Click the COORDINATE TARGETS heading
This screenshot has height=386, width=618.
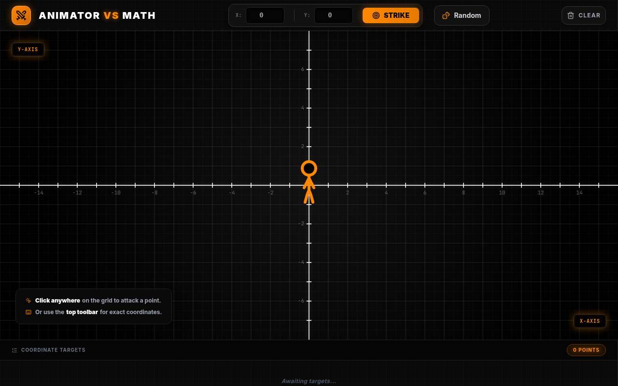[53, 350]
